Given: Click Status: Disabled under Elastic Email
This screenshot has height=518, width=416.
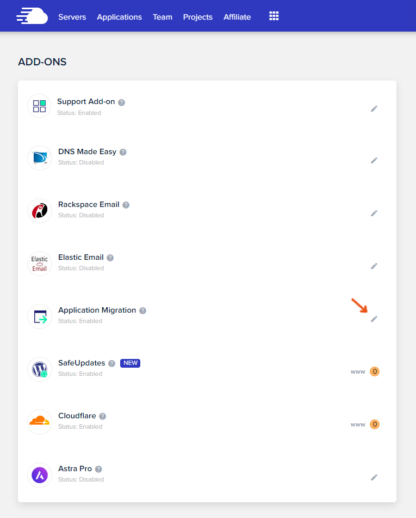Looking at the screenshot, I should pos(81,268).
